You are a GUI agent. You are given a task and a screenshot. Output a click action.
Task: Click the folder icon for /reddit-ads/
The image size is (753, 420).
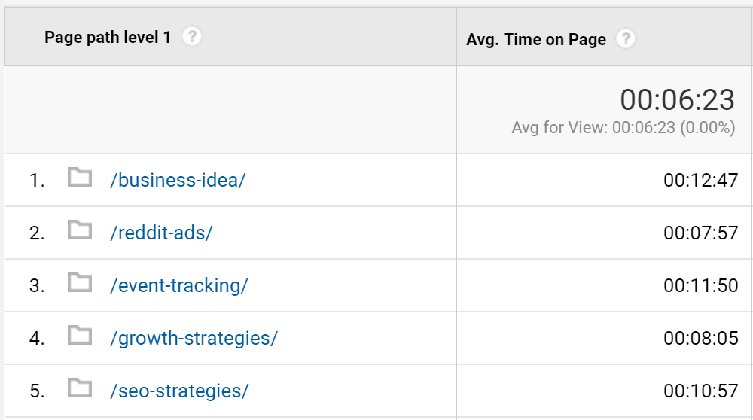click(79, 231)
